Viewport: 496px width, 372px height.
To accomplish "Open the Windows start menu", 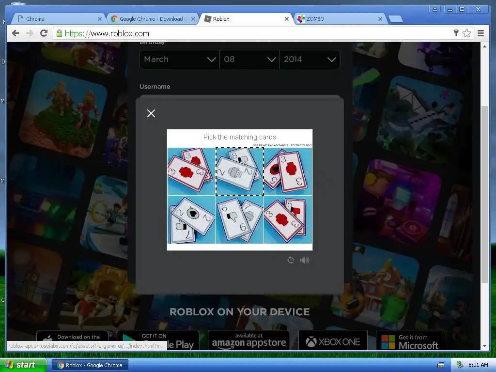I will (22, 365).
